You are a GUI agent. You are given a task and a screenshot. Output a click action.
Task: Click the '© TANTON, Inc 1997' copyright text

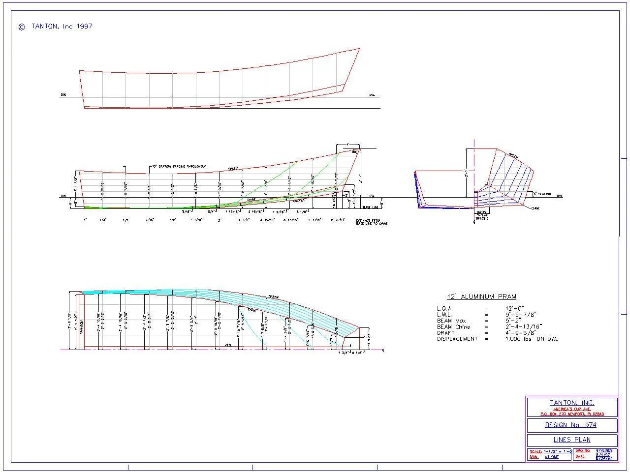tap(55, 27)
